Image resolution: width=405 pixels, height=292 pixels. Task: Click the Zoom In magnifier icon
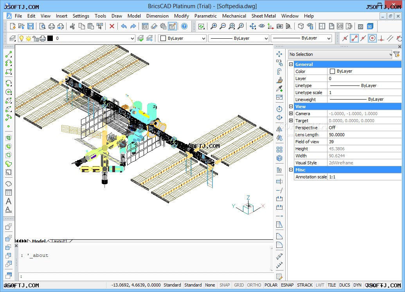click(x=214, y=26)
